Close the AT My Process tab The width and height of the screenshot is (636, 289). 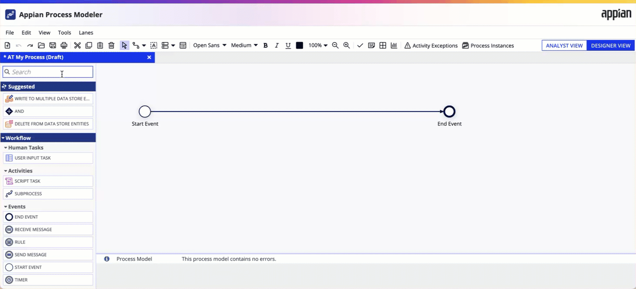(x=149, y=57)
